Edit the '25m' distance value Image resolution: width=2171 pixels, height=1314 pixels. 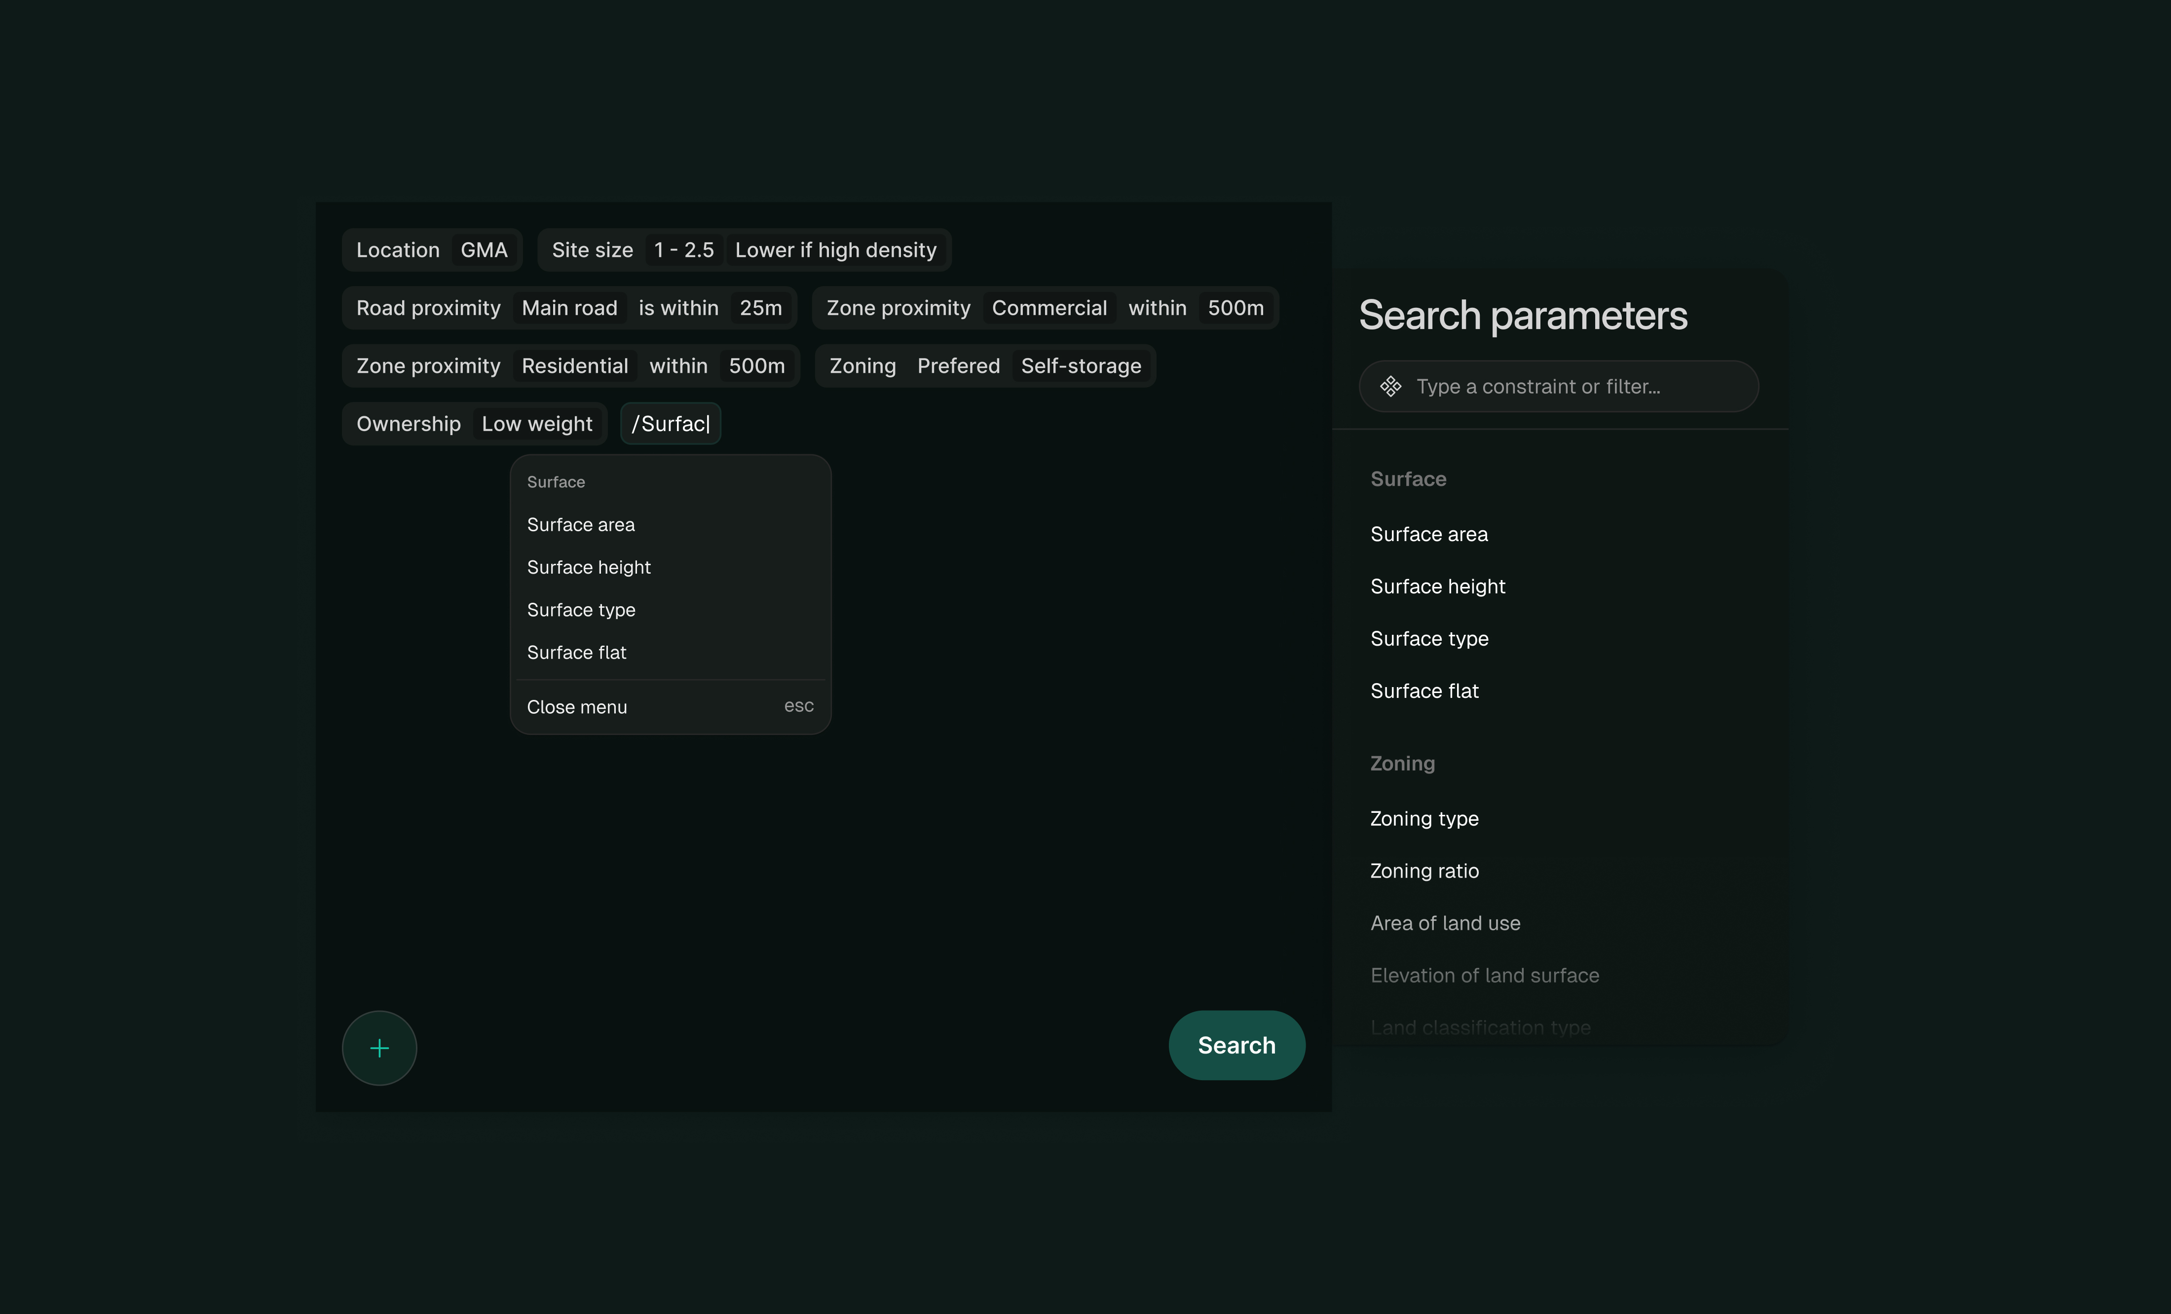point(760,308)
